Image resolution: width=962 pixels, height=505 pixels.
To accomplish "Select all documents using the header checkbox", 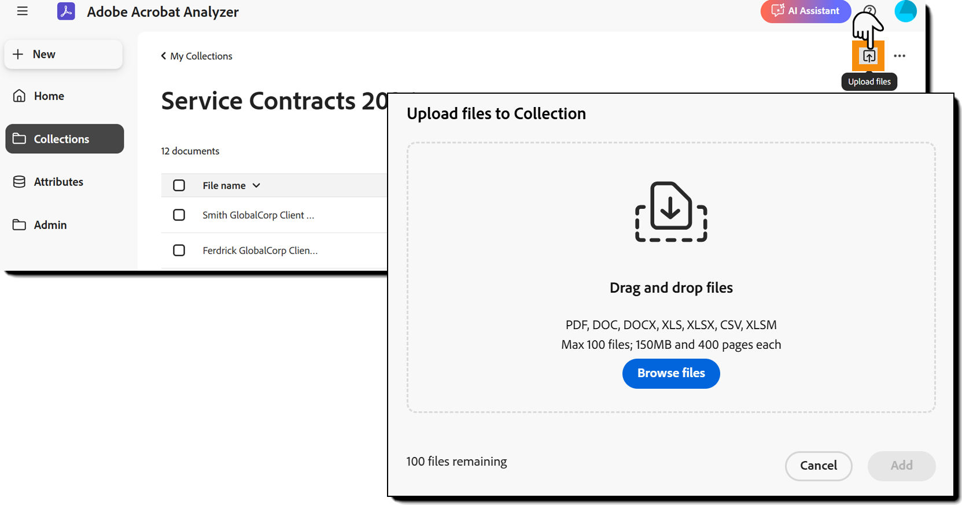I will tap(179, 185).
